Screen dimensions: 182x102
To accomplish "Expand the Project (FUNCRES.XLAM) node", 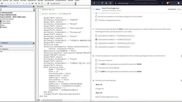I will 8,15.
